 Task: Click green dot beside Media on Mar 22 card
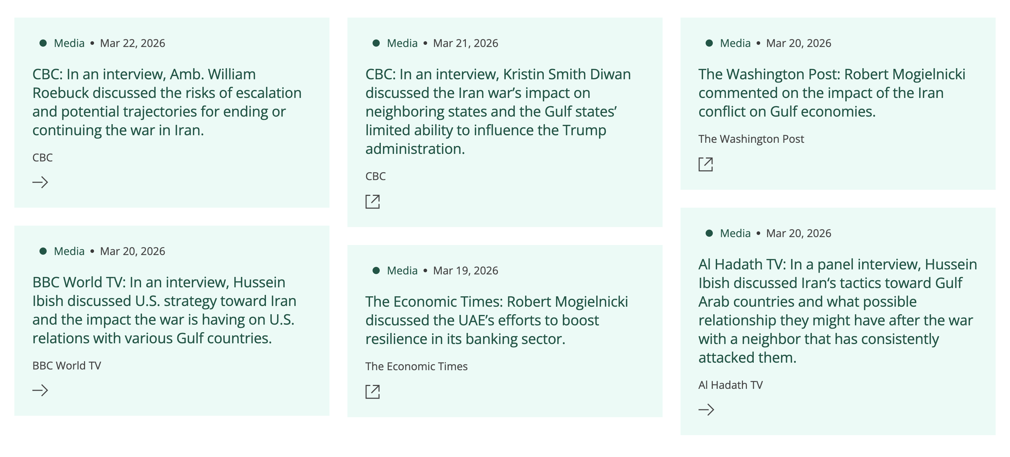pyautogui.click(x=43, y=43)
